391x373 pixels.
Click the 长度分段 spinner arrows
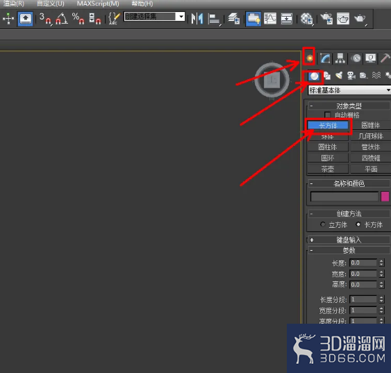click(381, 299)
